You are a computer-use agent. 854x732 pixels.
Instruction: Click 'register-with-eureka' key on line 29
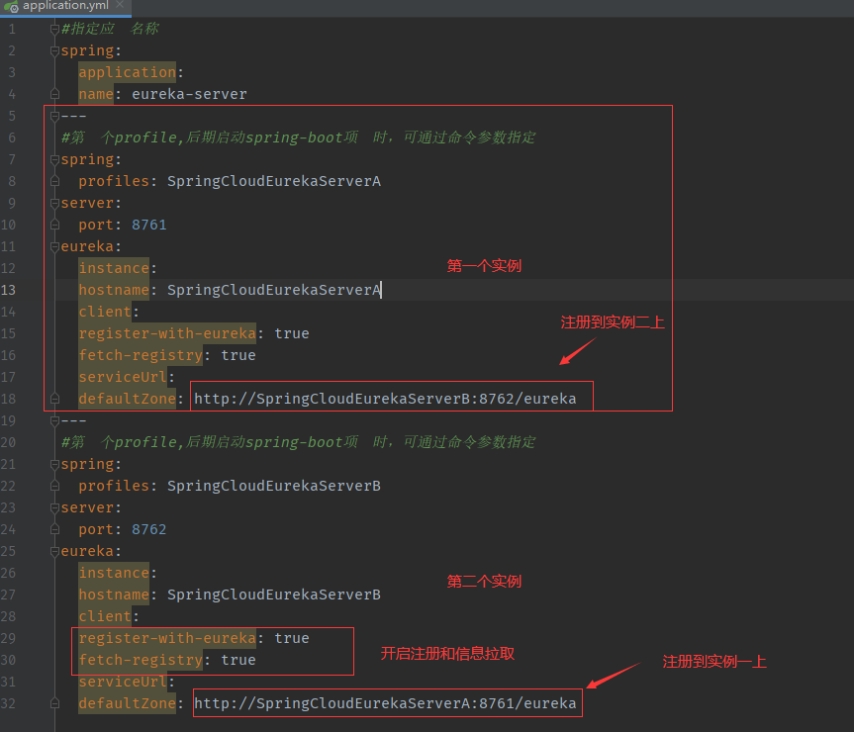(x=167, y=638)
